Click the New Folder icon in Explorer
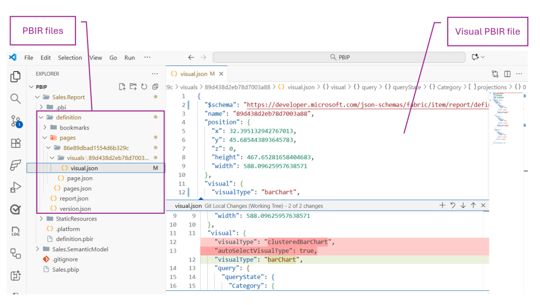The width and height of the screenshot is (540, 305). point(133,87)
